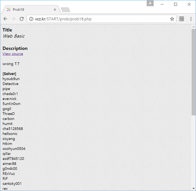Select solver name pipe
The width and height of the screenshot is (196, 191).
(x=6, y=89)
